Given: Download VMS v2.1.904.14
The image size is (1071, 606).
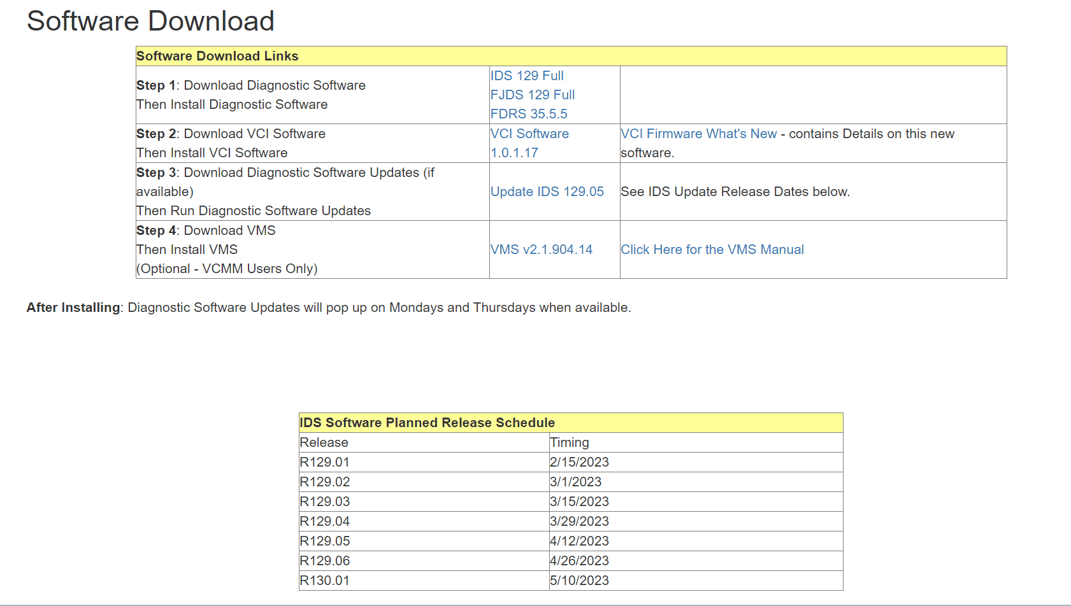Looking at the screenshot, I should point(541,250).
